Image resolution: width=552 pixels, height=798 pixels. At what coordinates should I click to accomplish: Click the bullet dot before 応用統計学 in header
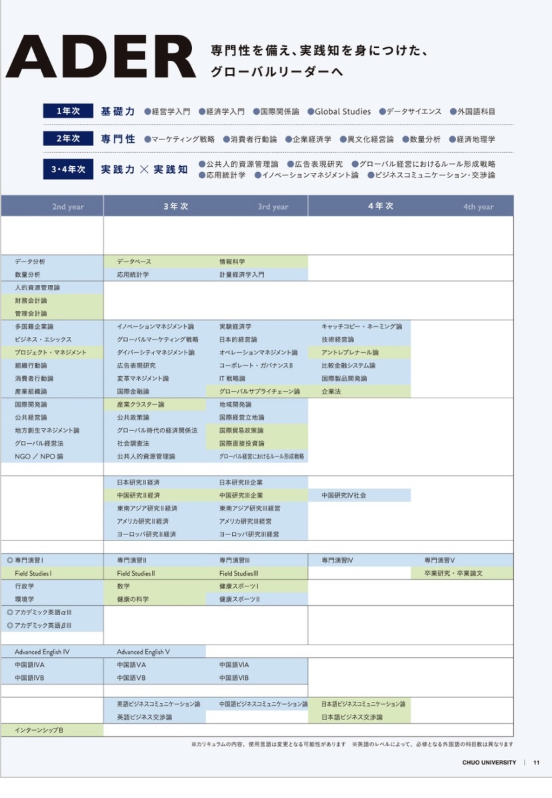[201, 175]
